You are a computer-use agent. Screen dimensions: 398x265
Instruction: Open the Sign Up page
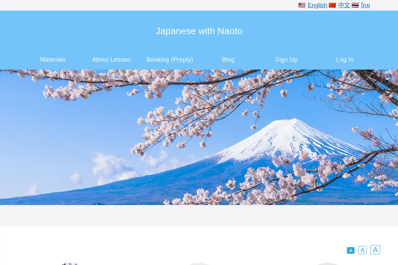[287, 60]
